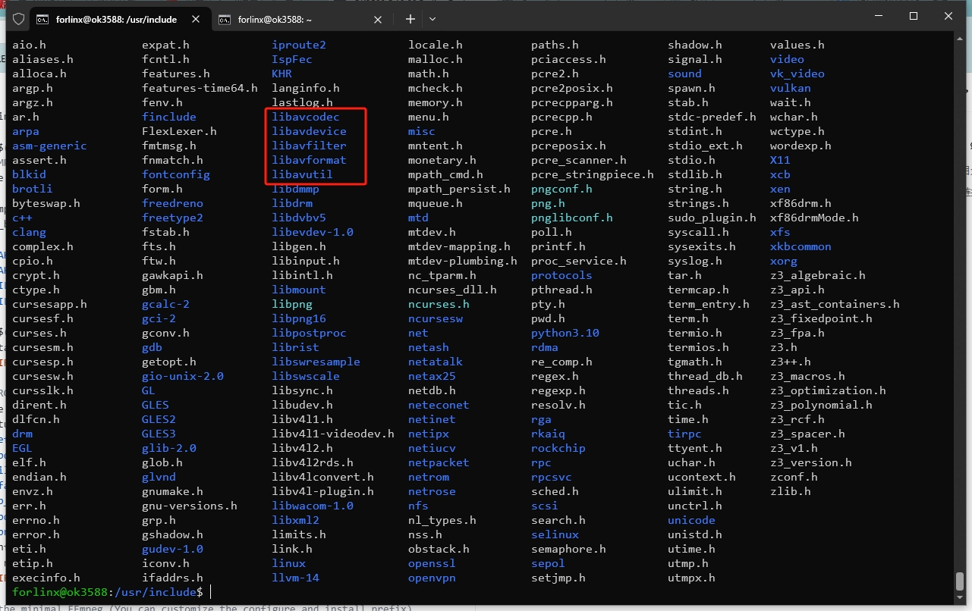
Task: Click the pcre_stringpiece.h file name
Action: point(593,174)
